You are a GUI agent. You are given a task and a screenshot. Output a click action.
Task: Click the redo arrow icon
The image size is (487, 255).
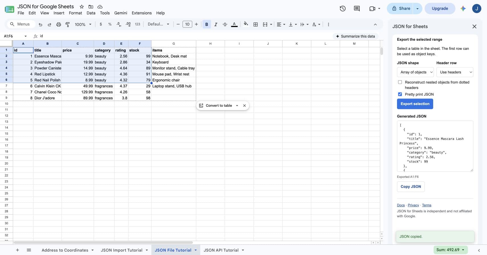[x=49, y=24]
